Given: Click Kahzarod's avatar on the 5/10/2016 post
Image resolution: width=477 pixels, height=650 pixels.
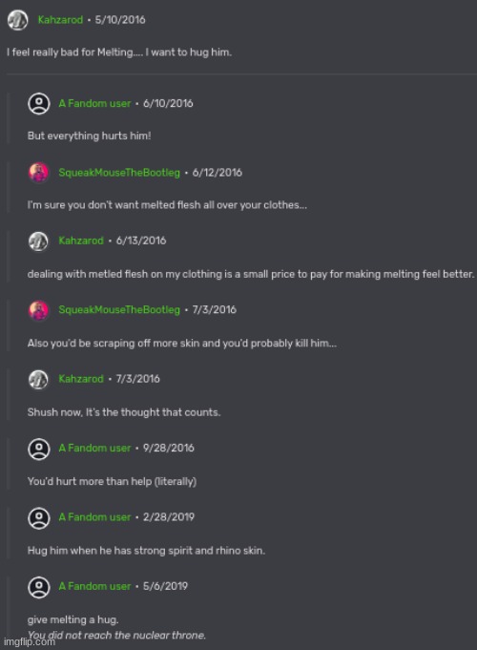Looking at the screenshot, I should coord(18,20).
